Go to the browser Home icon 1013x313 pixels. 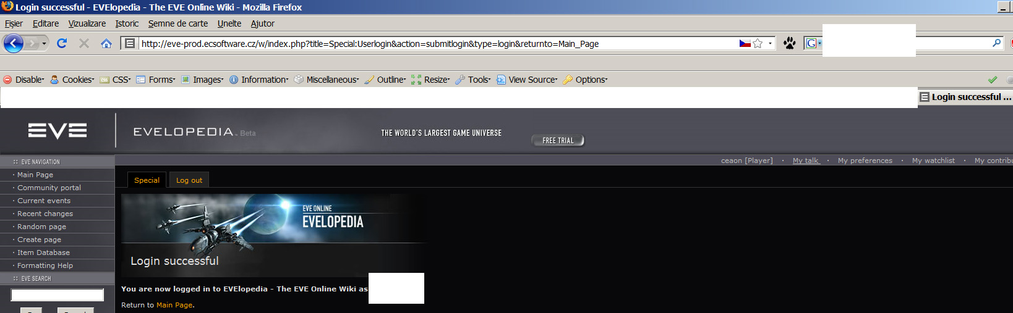tap(106, 43)
